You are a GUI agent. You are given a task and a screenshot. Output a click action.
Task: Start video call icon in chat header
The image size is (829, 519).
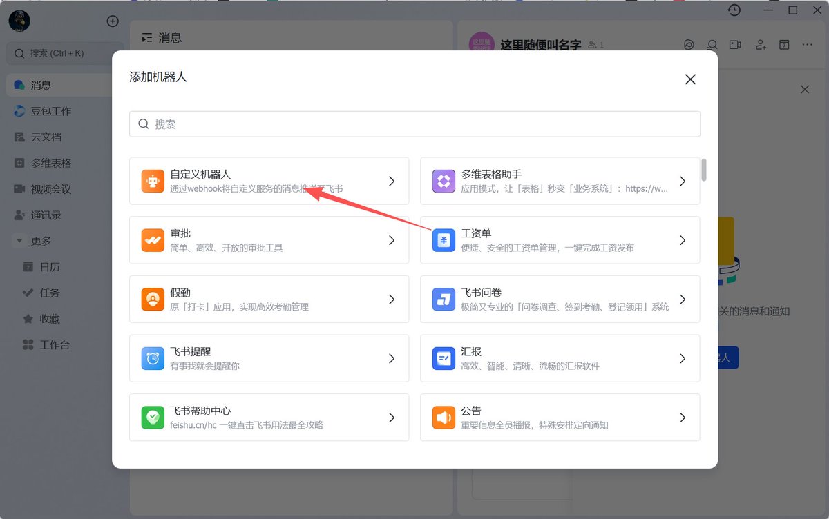click(736, 45)
